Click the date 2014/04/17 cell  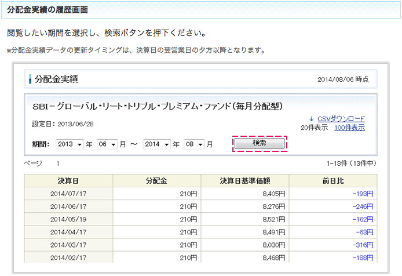click(68, 232)
